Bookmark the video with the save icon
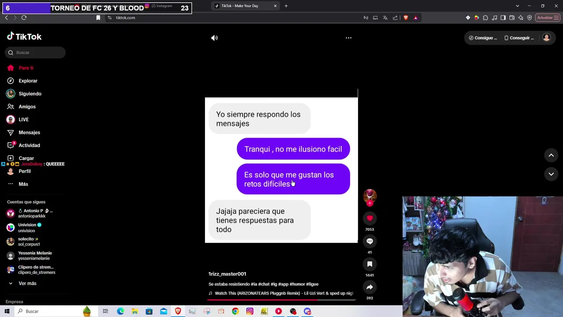This screenshot has width=563, height=317. click(369, 264)
